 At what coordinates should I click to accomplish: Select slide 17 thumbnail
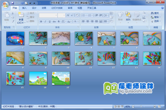(61, 78)
